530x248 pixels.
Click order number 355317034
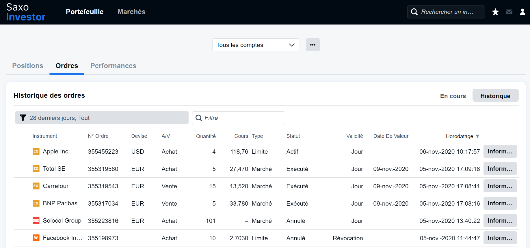click(103, 204)
